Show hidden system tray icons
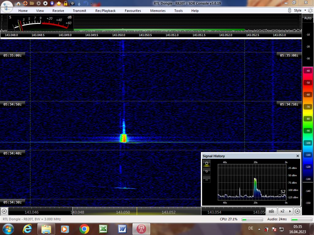The width and height of the screenshot is (314, 235). click(259, 229)
